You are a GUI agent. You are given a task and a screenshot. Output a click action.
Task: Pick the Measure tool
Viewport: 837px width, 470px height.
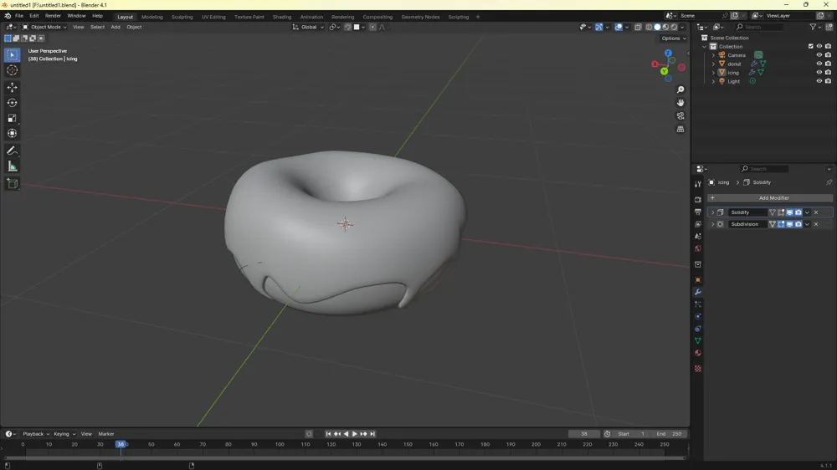13,166
